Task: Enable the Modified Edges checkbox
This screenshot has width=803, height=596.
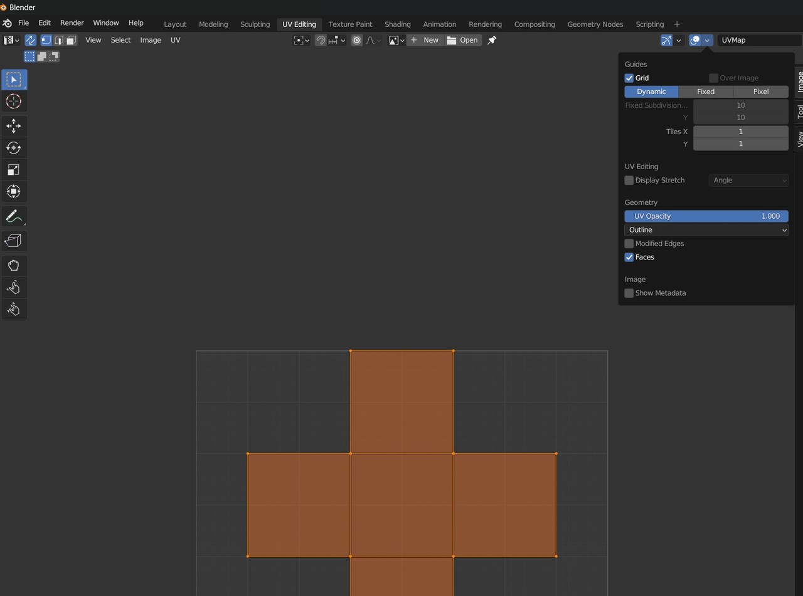Action: point(629,244)
